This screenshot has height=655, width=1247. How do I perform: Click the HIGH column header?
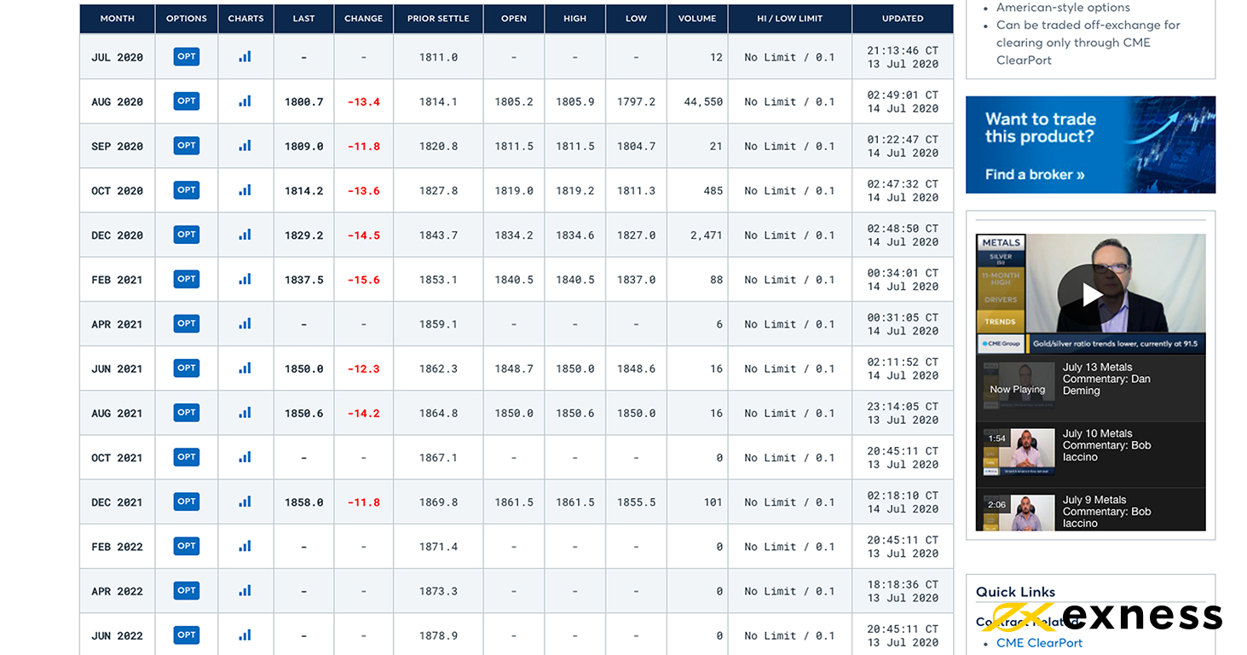click(x=575, y=19)
